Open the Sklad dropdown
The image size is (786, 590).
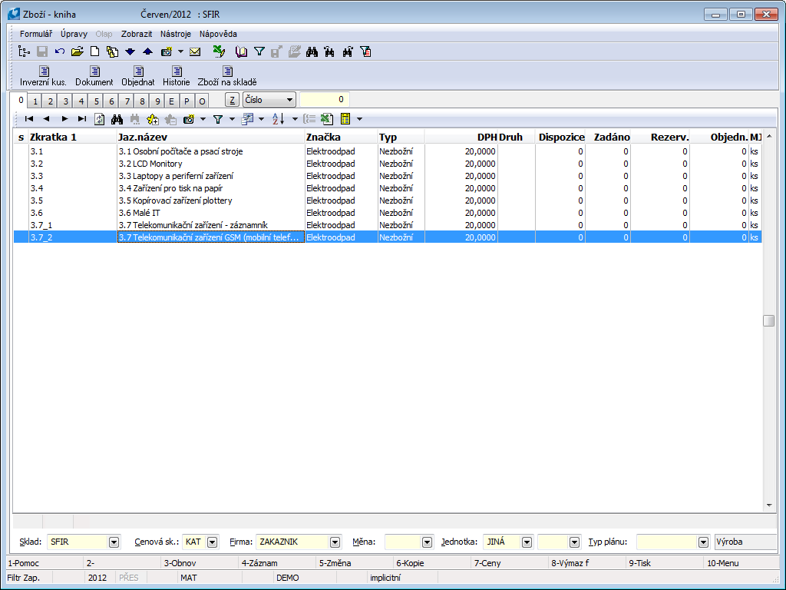click(114, 542)
